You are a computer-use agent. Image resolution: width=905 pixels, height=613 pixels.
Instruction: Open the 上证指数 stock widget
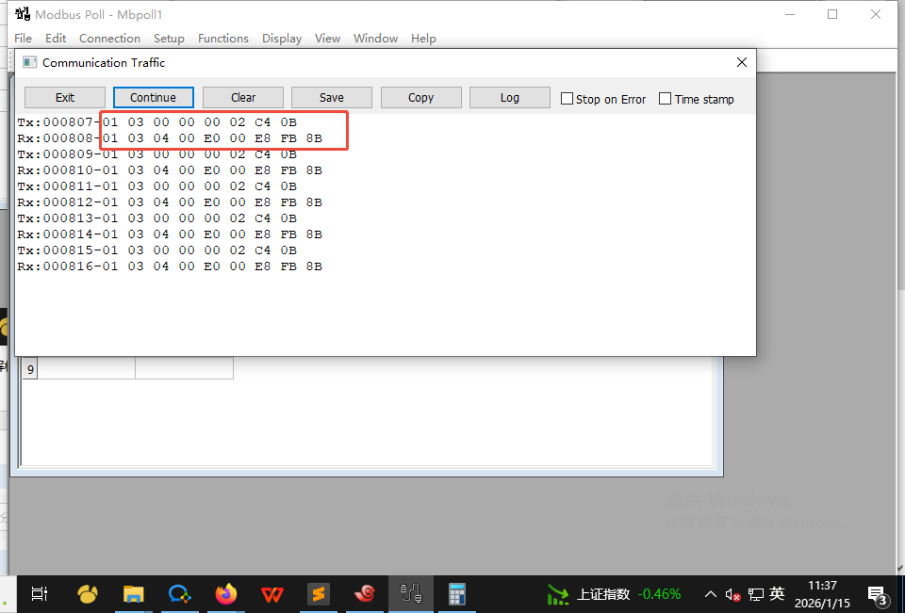click(x=614, y=594)
